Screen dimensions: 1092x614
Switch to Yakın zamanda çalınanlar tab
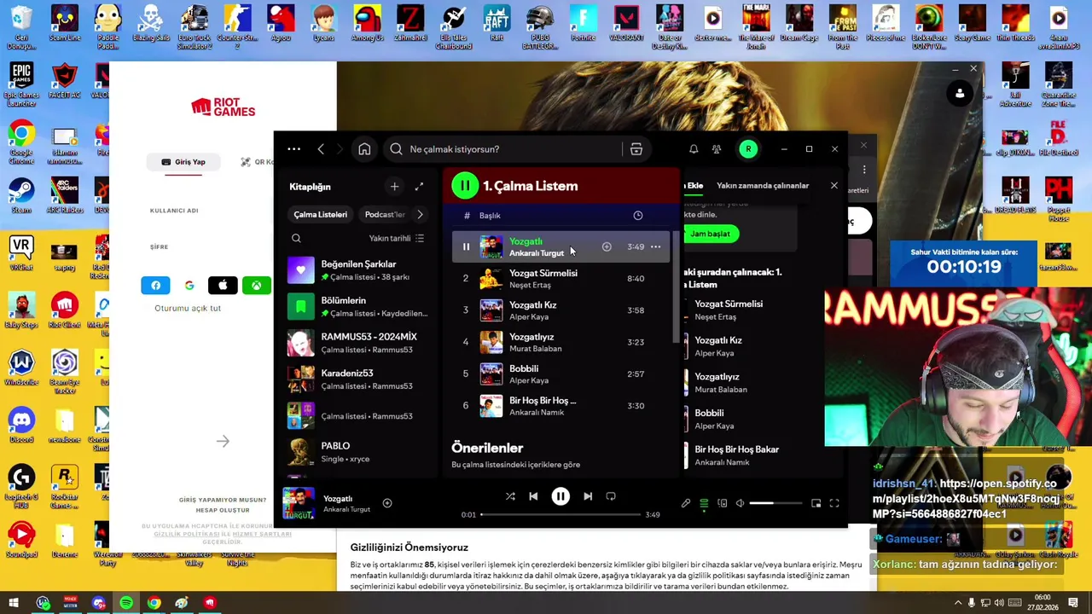click(x=763, y=186)
